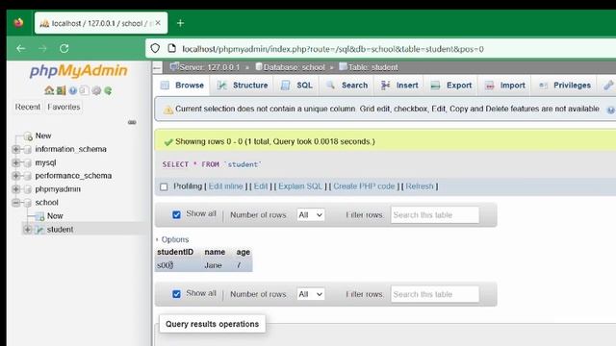
Task: Click browser back arrow
Action: pos(21,48)
